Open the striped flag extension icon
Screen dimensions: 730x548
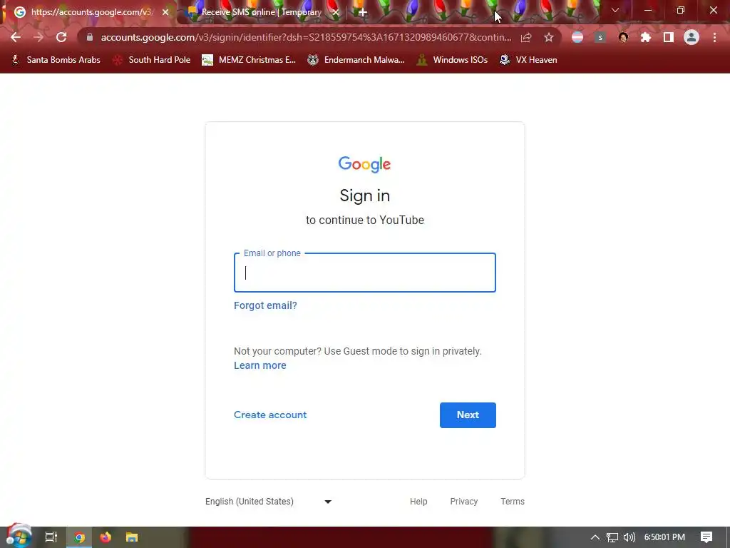pos(577,37)
